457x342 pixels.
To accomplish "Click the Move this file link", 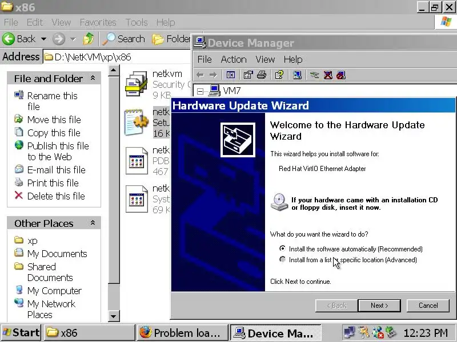I will (x=54, y=120).
